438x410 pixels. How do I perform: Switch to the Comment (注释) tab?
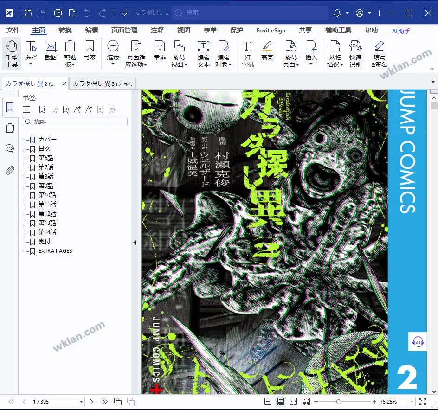(157, 31)
